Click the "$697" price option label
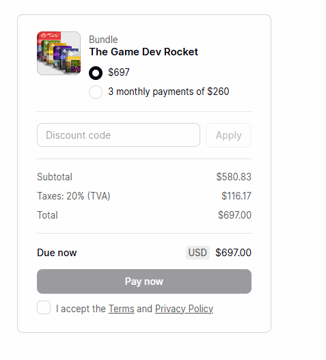The image size is (326, 360). (119, 72)
